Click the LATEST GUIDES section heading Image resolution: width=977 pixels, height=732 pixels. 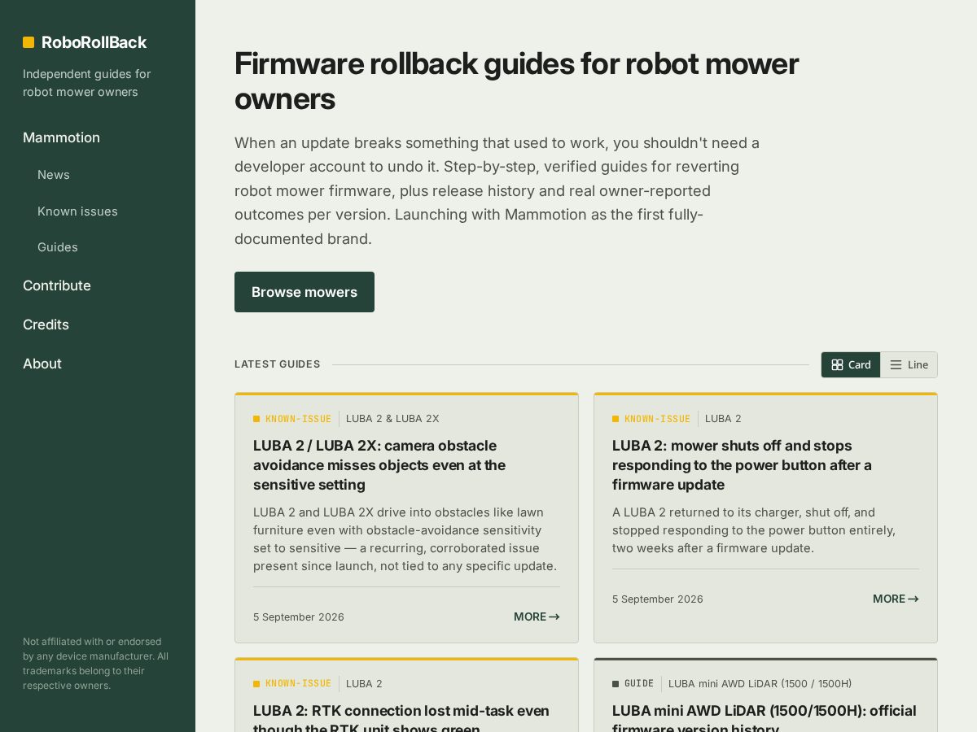[278, 364]
